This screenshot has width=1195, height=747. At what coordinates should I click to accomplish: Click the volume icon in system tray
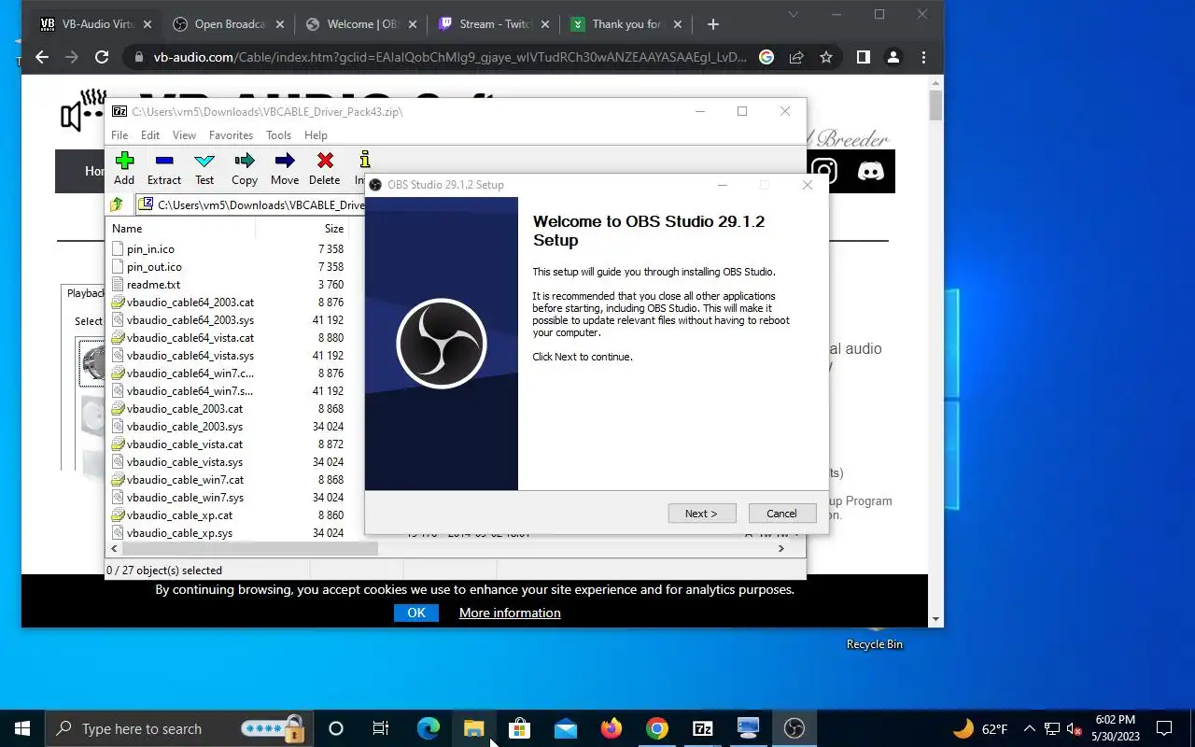click(1075, 728)
